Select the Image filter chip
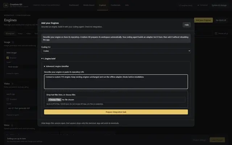232x145 pixels. pos(20,34)
